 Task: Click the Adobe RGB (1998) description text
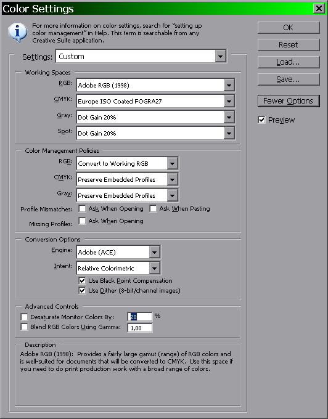[127, 361]
